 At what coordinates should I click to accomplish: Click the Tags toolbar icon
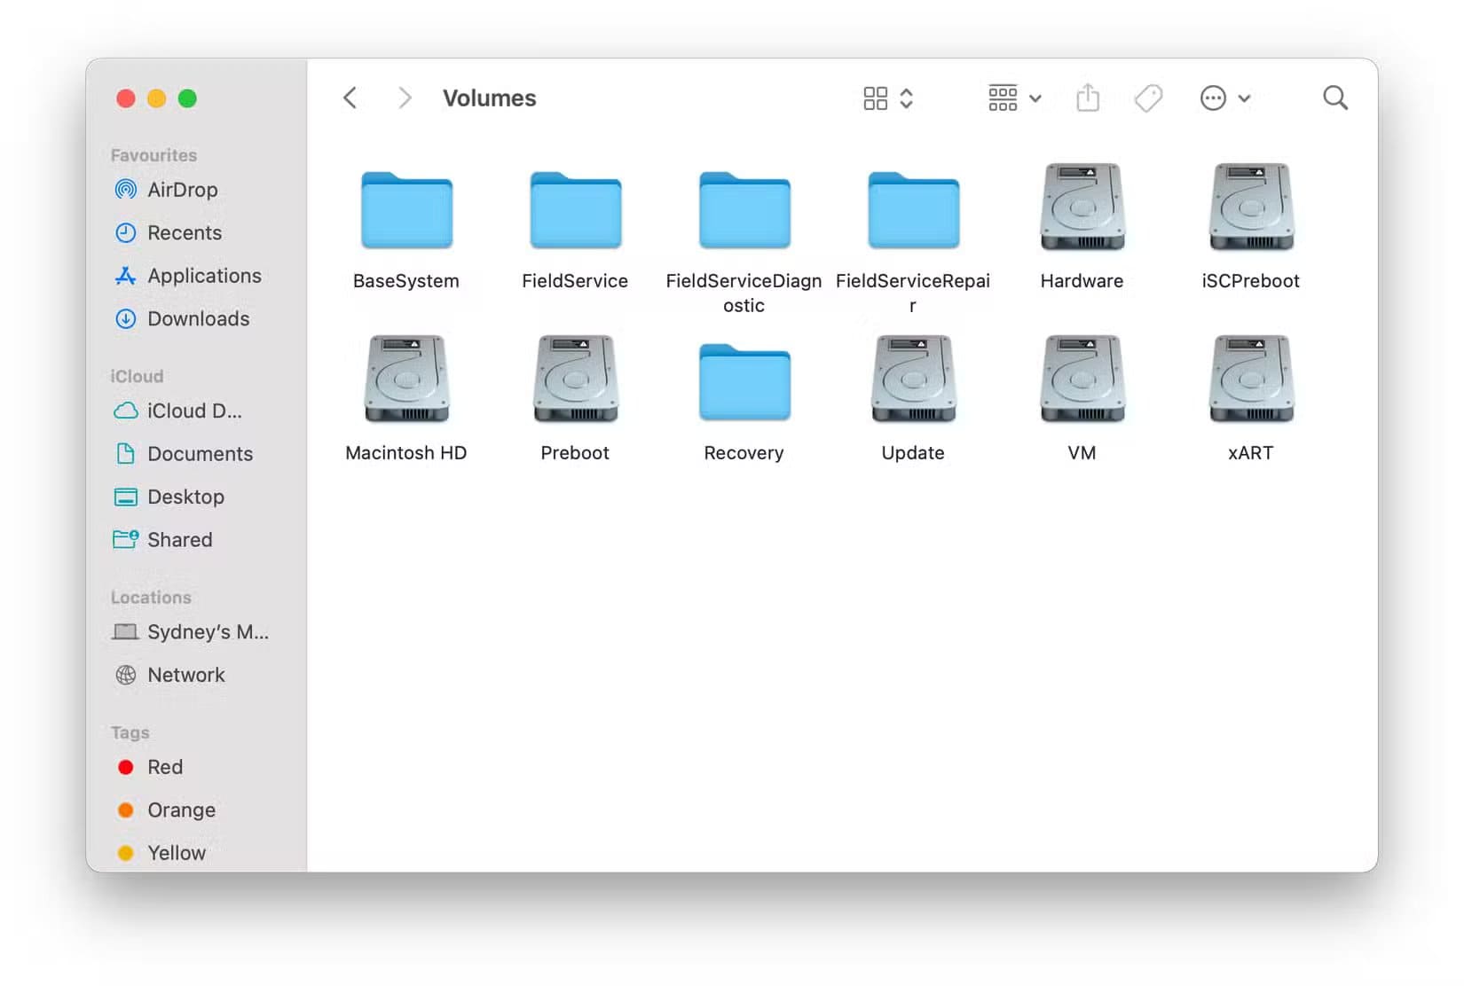pyautogui.click(x=1148, y=98)
